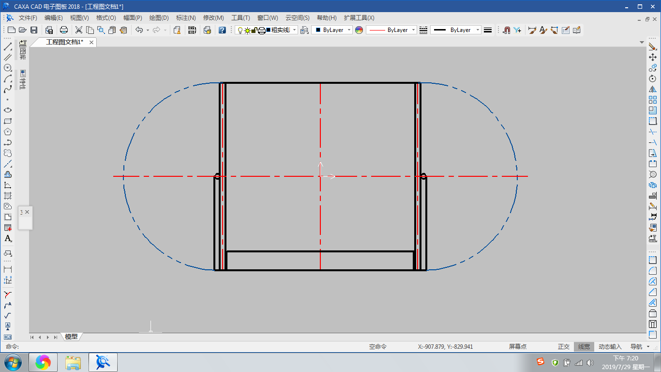Open the color ByLayer dropdown

[x=349, y=30]
